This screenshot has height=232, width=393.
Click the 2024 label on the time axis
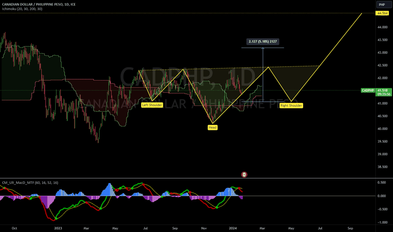233,228
